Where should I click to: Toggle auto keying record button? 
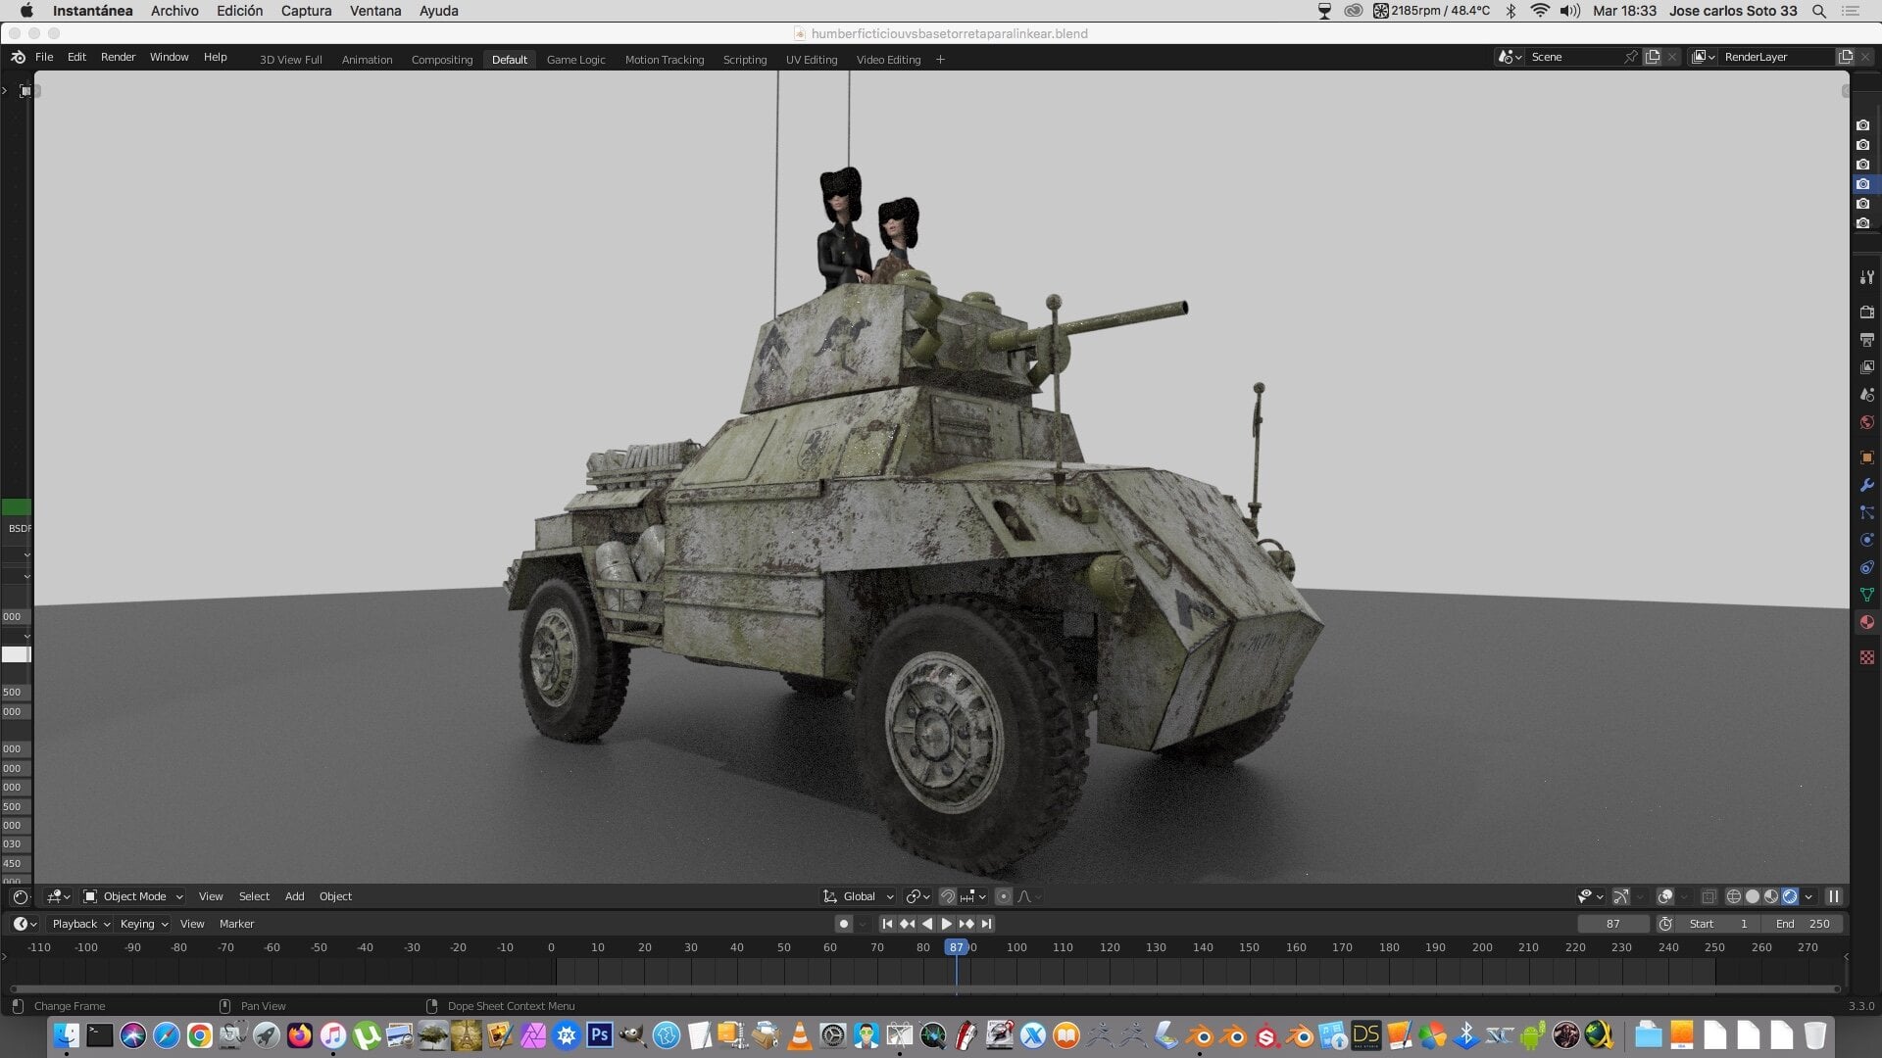click(x=843, y=924)
